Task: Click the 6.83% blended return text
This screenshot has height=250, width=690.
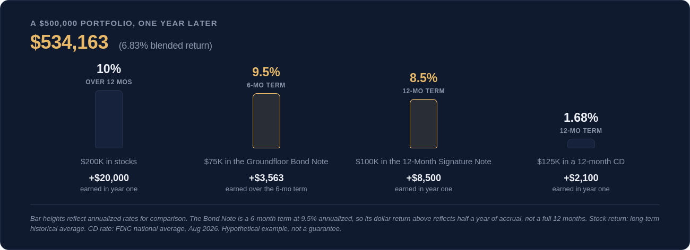Action: [x=166, y=46]
